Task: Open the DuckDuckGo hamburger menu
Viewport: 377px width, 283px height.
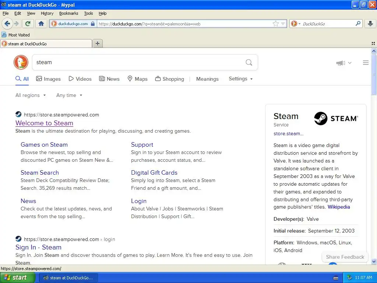Action: 366,63
